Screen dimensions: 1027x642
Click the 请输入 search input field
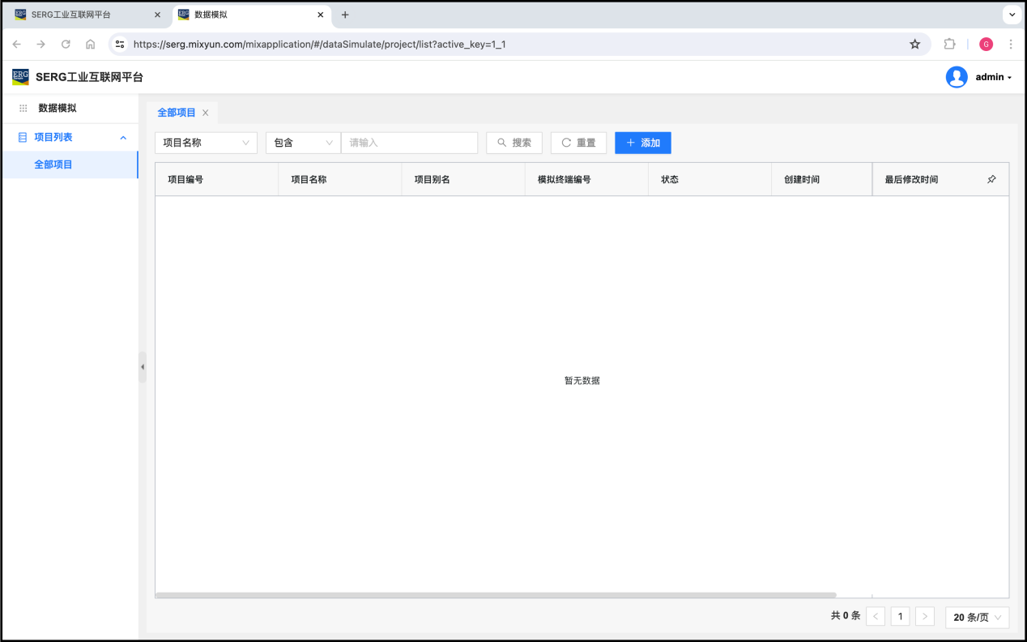(x=409, y=143)
